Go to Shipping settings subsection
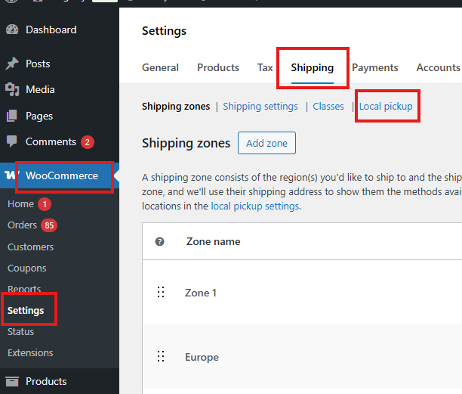This screenshot has width=462, height=394. click(x=260, y=107)
